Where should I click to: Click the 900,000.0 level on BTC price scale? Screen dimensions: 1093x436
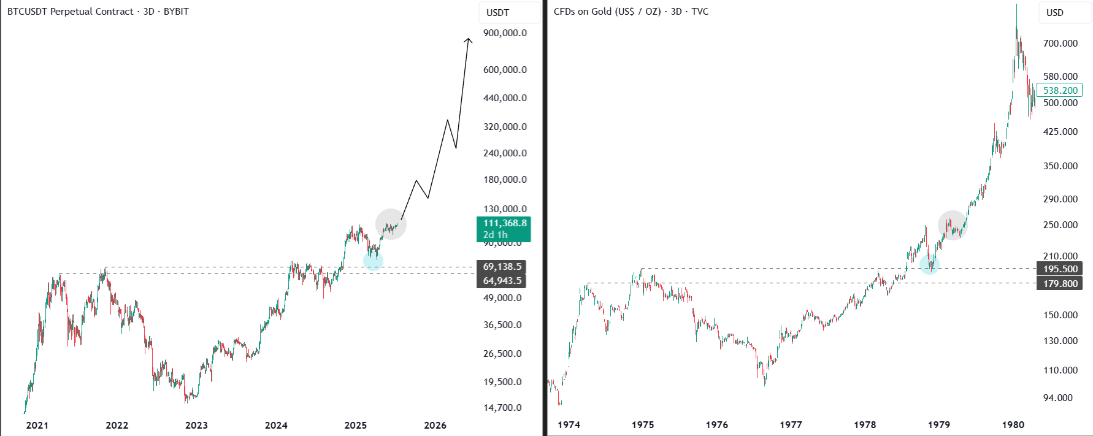click(505, 33)
